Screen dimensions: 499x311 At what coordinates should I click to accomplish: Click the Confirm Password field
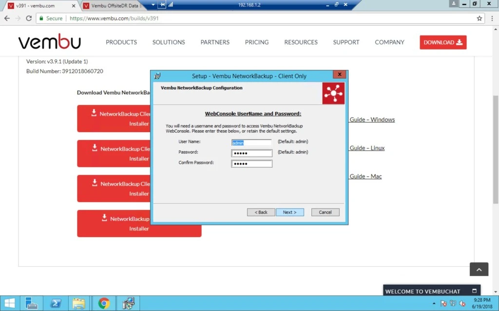[x=251, y=164]
